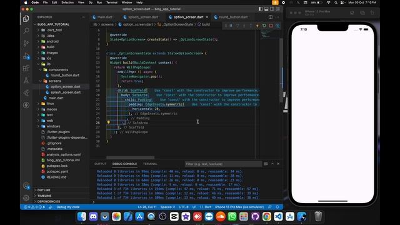Image resolution: width=400 pixels, height=225 pixels.
Task: Pause the debug session from debug toolbar
Action: point(231,26)
